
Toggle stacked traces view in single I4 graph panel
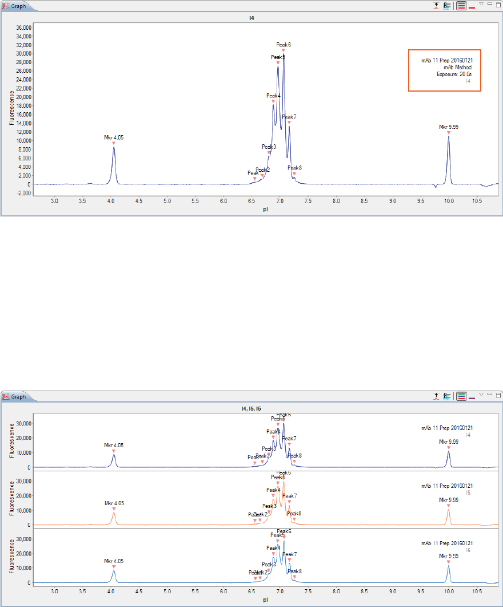[461, 6]
